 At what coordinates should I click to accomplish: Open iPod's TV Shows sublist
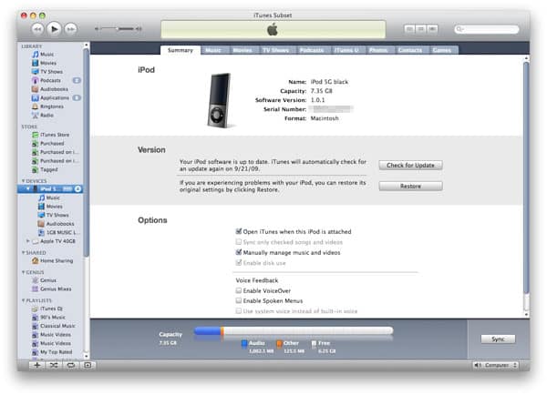(57, 216)
